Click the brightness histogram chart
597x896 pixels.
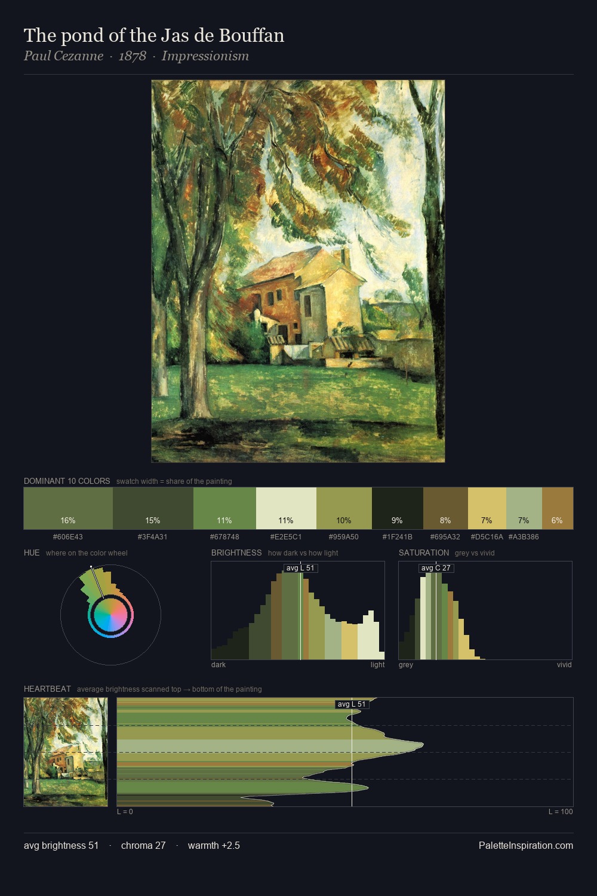coord(298,610)
